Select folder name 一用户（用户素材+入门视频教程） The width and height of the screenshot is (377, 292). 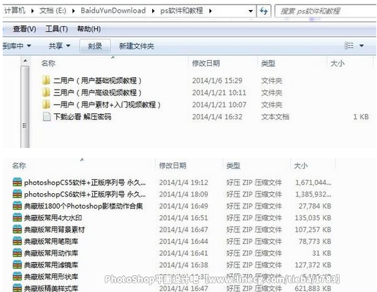point(107,105)
